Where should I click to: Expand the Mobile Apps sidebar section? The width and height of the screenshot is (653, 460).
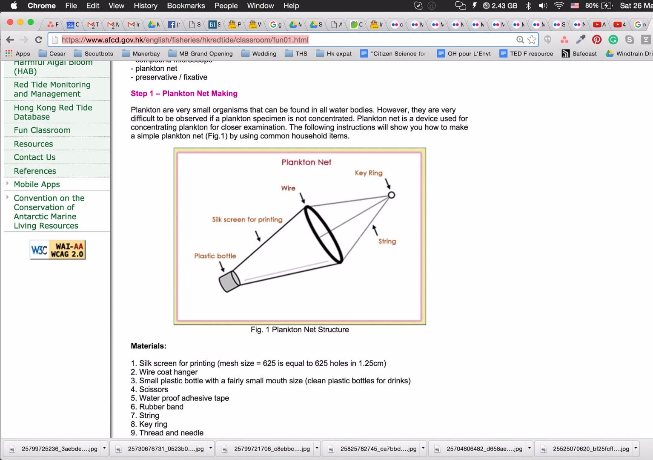[37, 184]
